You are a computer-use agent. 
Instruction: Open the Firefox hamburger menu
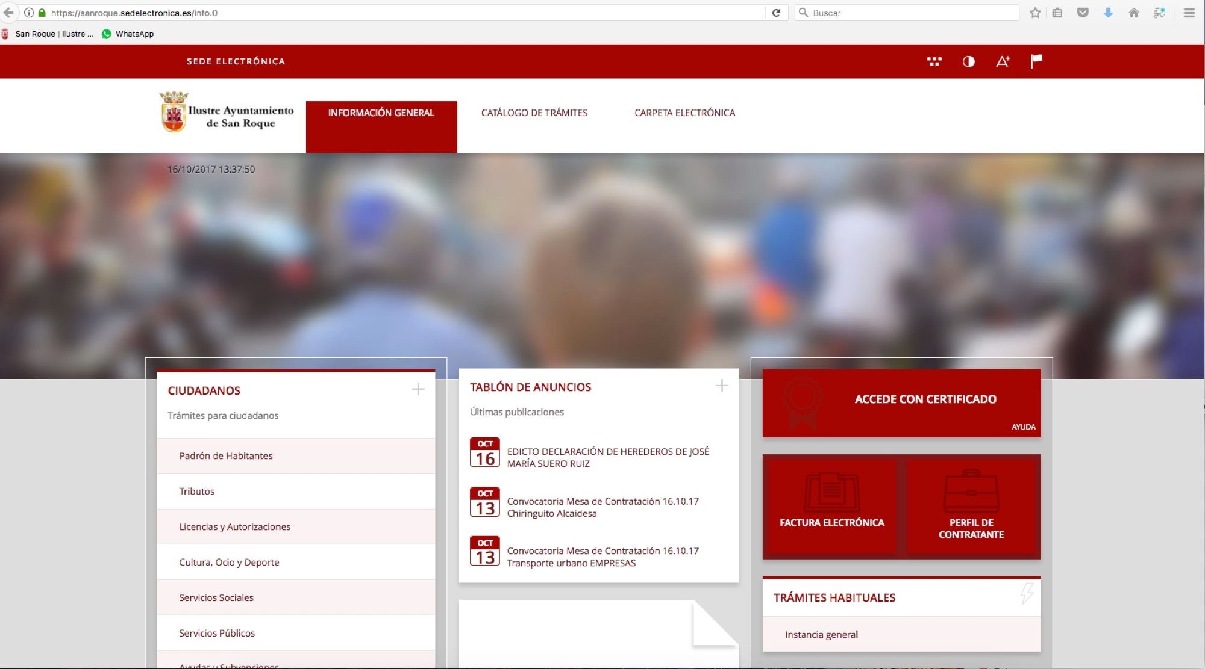(1189, 13)
